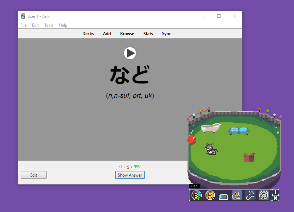
Task: Select the cat food bowl icon
Action: click(x=224, y=196)
